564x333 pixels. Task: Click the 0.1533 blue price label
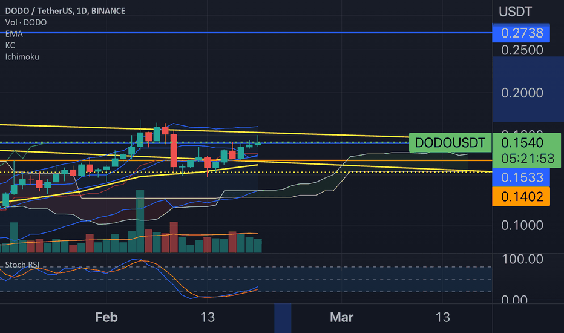click(521, 177)
